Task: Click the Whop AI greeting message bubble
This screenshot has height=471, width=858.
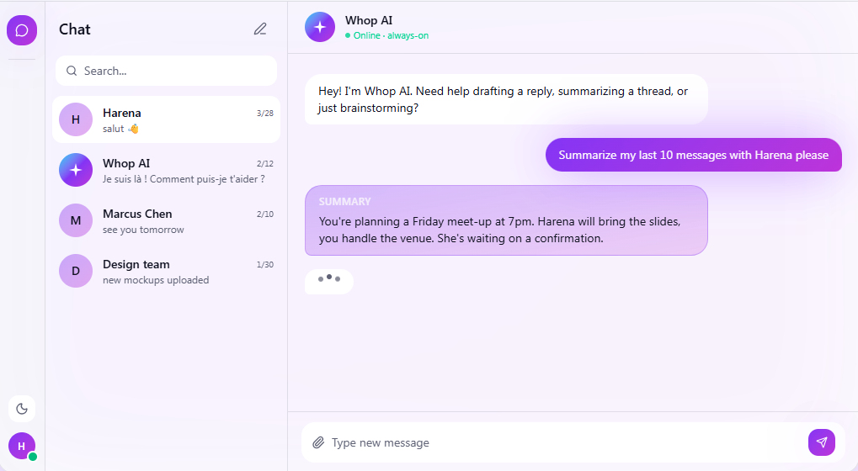Action: 506,99
